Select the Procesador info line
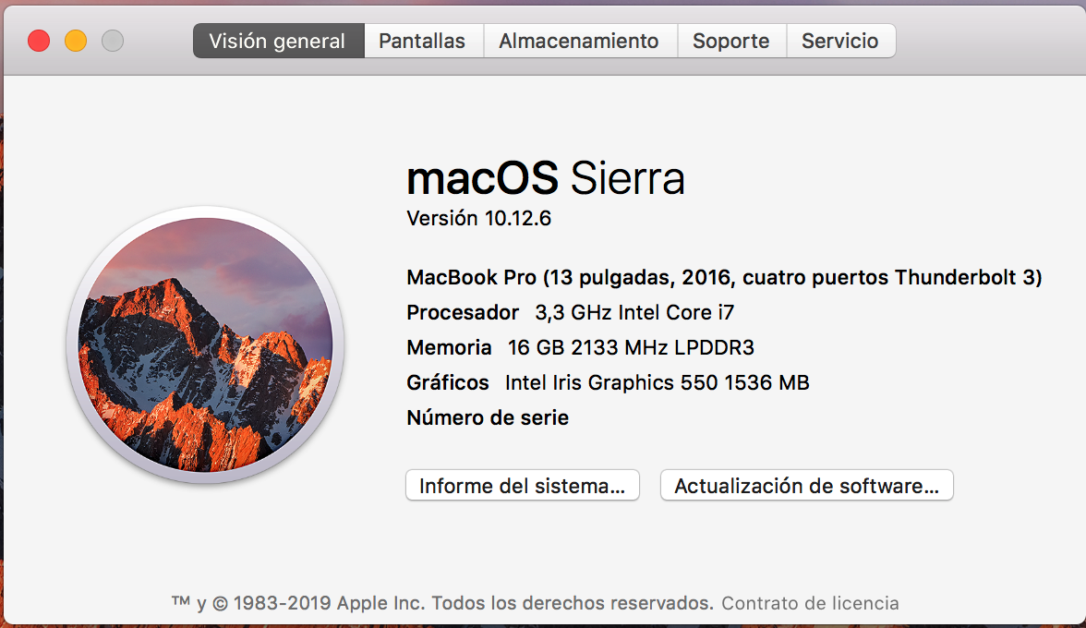The width and height of the screenshot is (1086, 628). click(570, 312)
